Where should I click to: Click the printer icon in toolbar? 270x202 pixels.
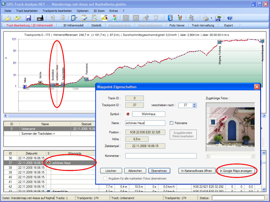click(206, 18)
